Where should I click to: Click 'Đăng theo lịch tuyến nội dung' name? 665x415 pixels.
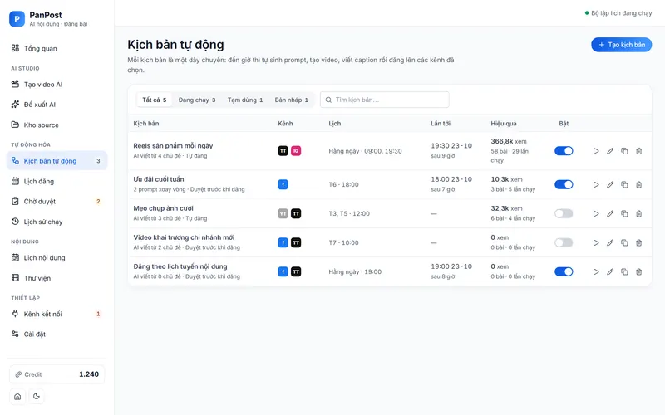tap(180, 266)
